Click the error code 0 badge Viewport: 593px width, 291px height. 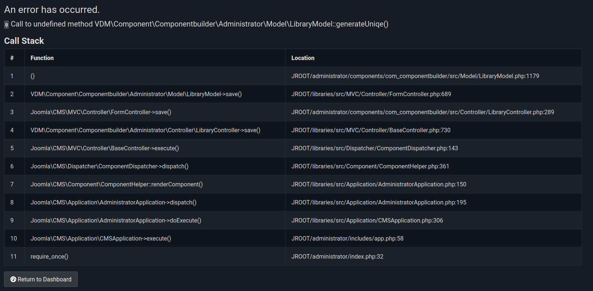point(6,25)
